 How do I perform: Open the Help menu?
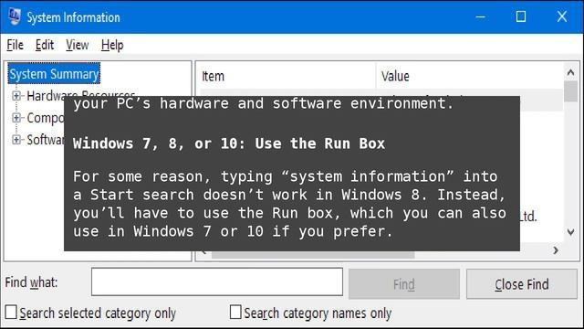click(112, 45)
